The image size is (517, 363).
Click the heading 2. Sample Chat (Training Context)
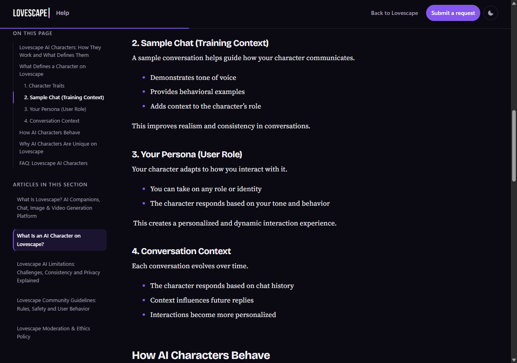pyautogui.click(x=200, y=43)
